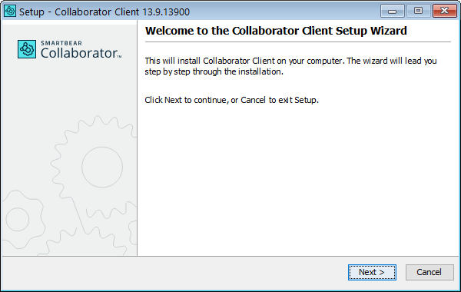Image resolution: width=461 pixels, height=292 pixels.
Task: Proceed with the Next > button
Action: [x=372, y=272]
